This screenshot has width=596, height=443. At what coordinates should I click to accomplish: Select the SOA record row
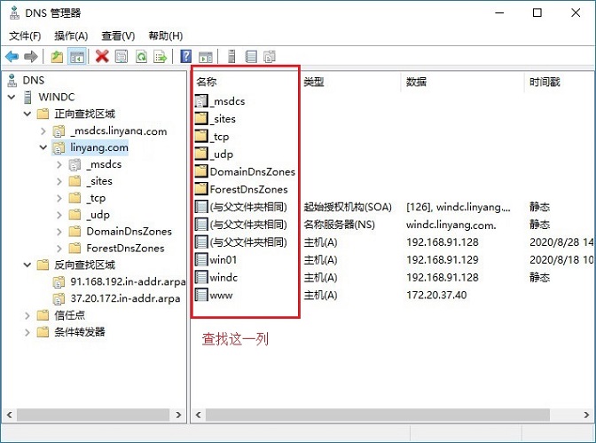click(394, 207)
